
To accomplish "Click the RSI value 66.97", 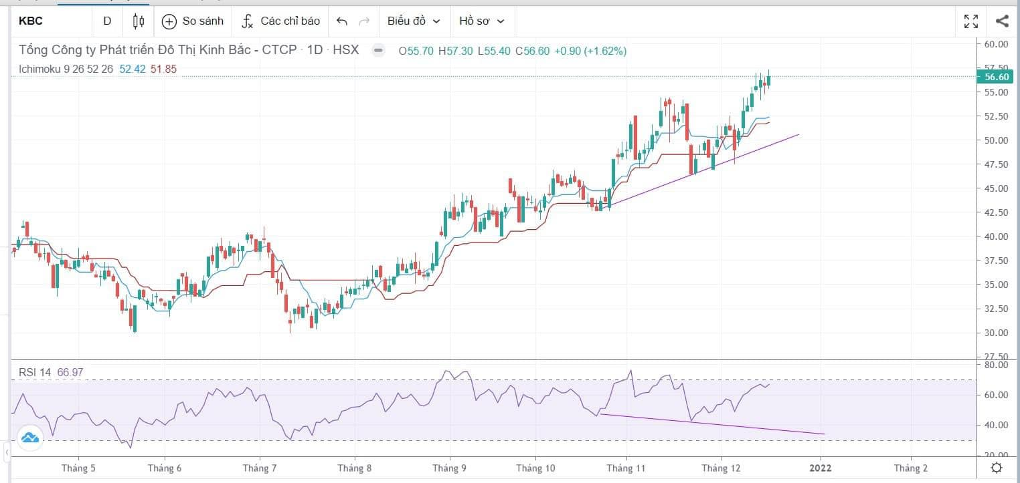I will tap(71, 372).
